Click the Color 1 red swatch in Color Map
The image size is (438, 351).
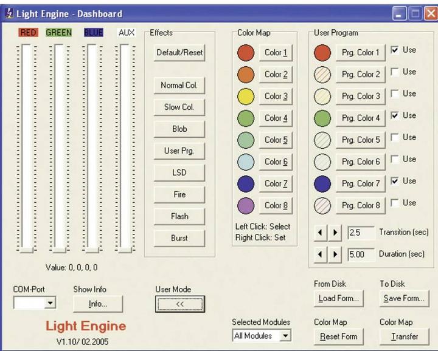246,53
